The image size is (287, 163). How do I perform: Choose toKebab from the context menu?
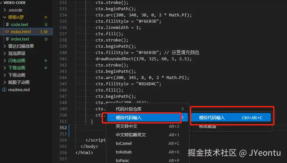147,152
